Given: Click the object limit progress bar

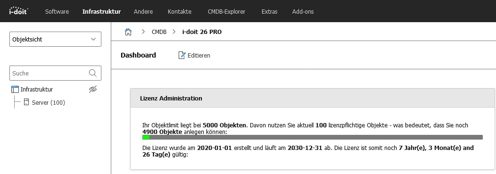Looking at the screenshot, I should 313,137.
